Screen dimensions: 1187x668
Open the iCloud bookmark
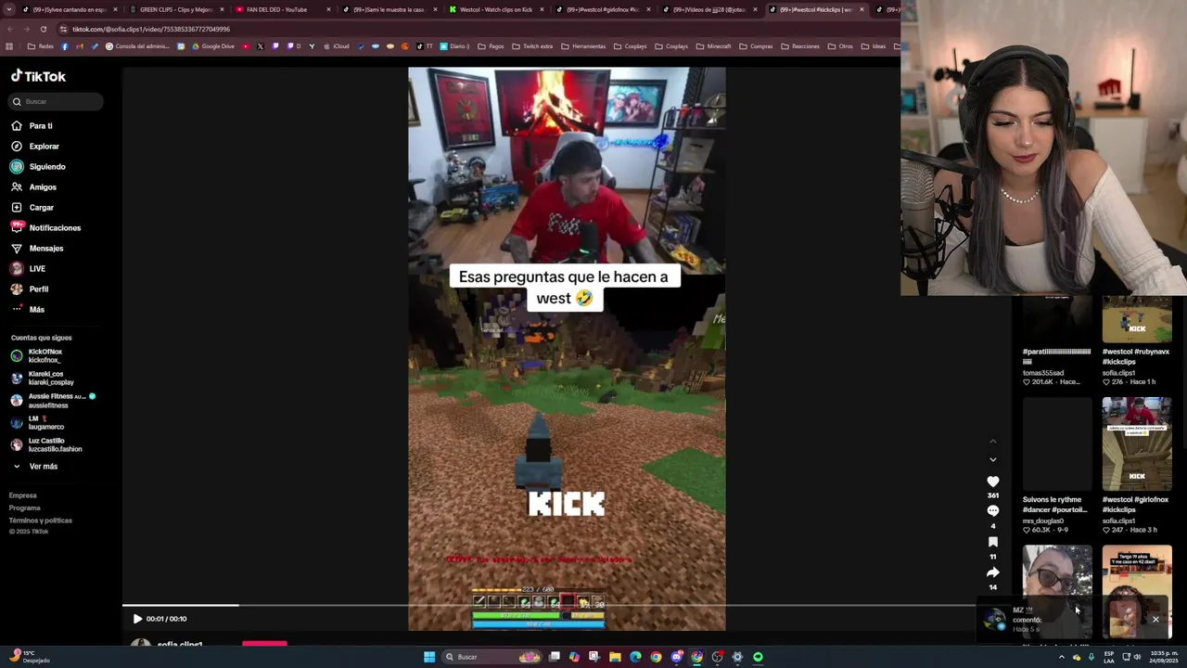coord(336,46)
